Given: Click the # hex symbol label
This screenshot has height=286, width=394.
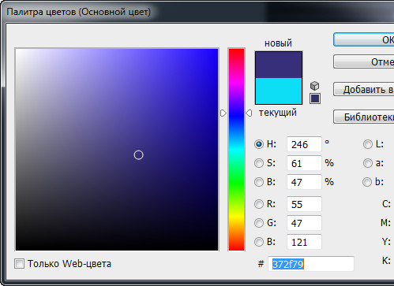Looking at the screenshot, I should click(x=261, y=264).
